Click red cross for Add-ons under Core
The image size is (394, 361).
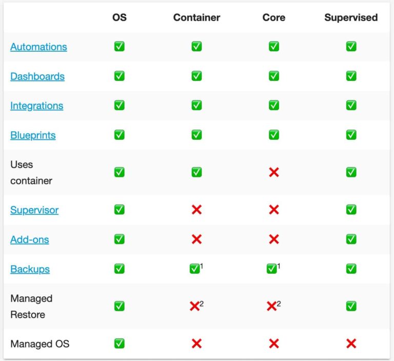pyautogui.click(x=274, y=239)
